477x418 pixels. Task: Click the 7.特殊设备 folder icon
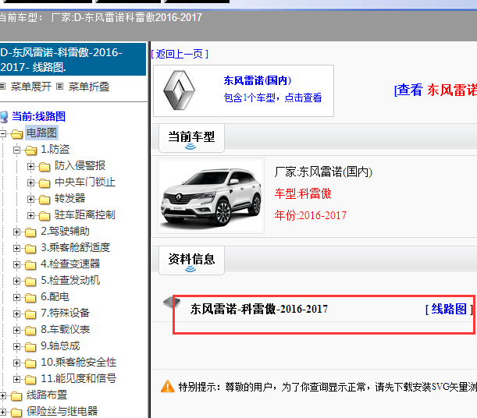coord(30,314)
